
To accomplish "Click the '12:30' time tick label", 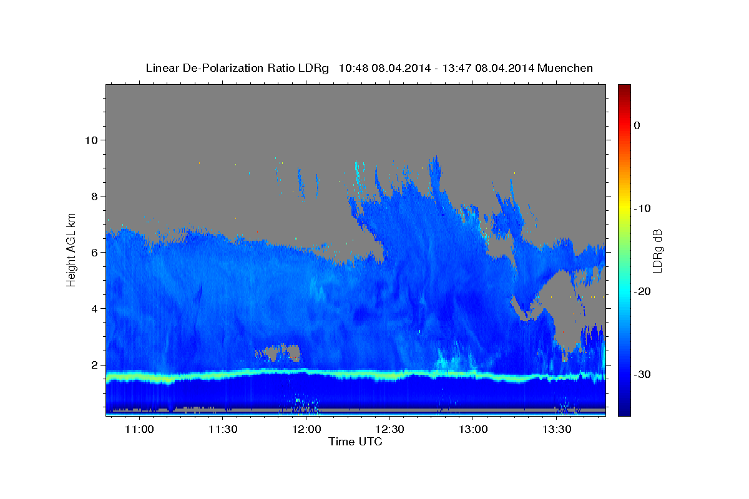I will 389,430.
